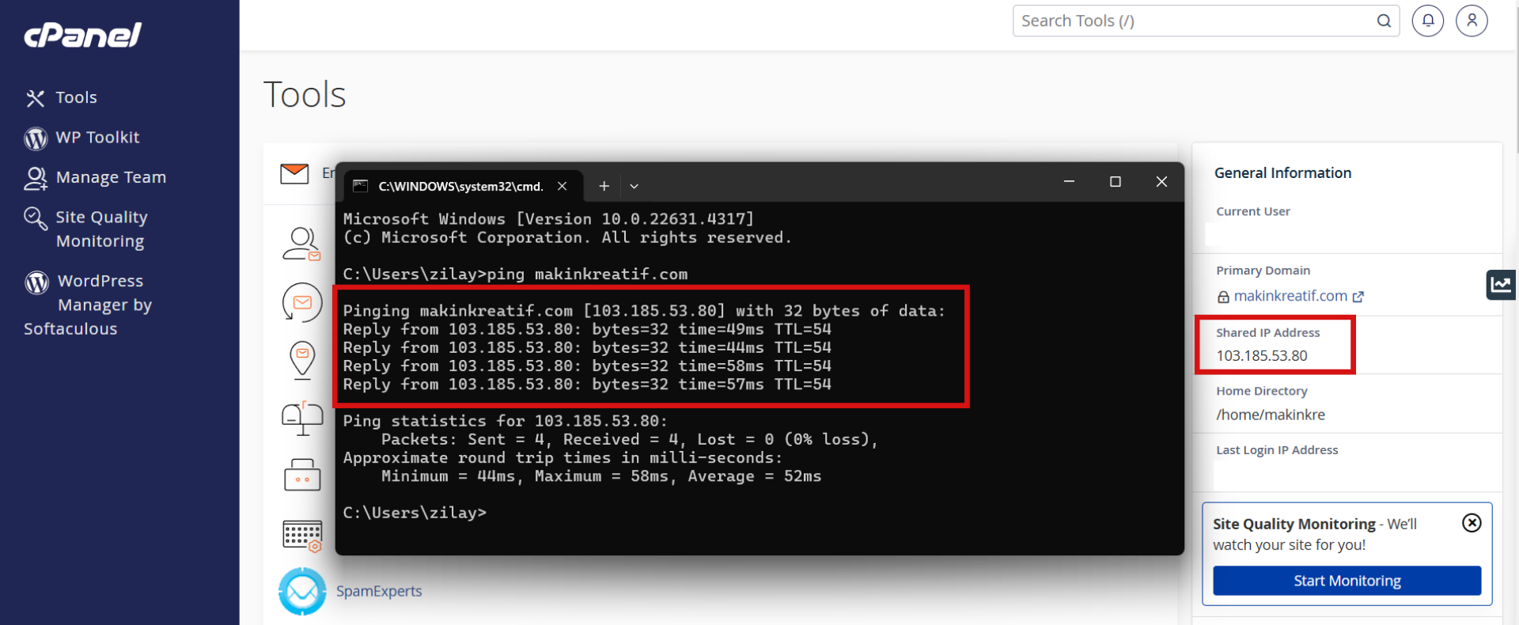Click the WordPress icon beside WordPress Manager
The image size is (1519, 625).
[36, 282]
